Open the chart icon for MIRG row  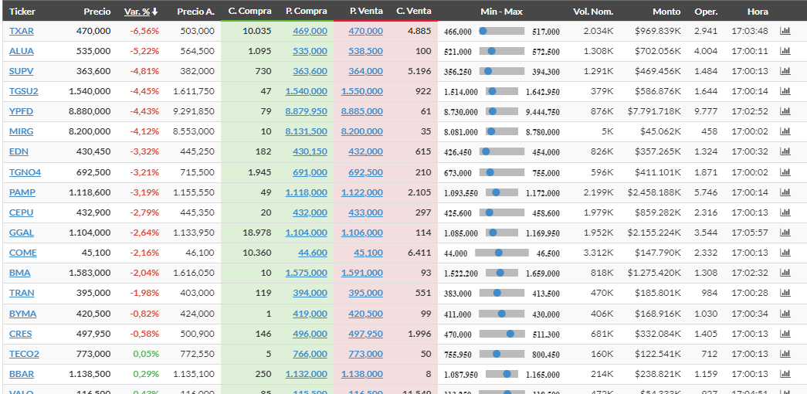pyautogui.click(x=785, y=131)
